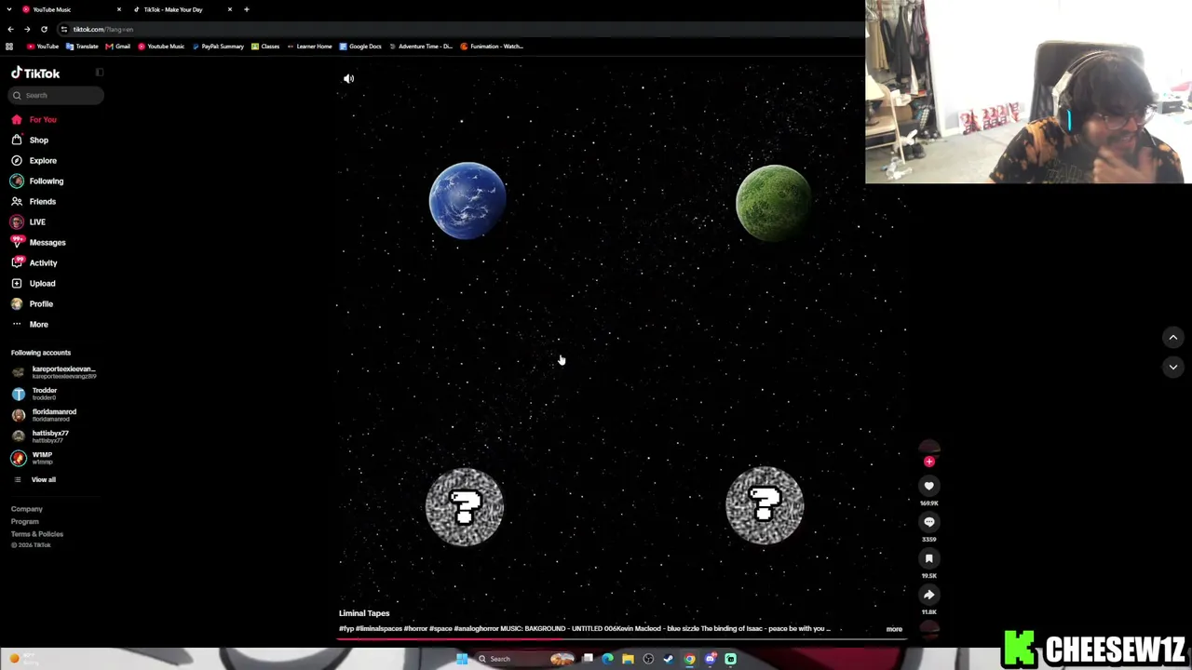1192x670 pixels.
Task: Open the PayPal Summary bookmark
Action: coord(218,47)
